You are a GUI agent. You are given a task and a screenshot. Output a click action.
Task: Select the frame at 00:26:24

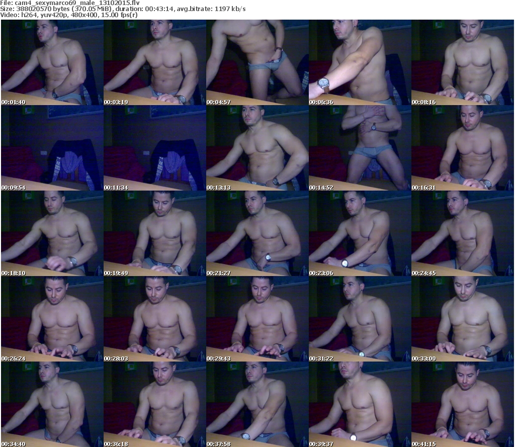click(52, 319)
